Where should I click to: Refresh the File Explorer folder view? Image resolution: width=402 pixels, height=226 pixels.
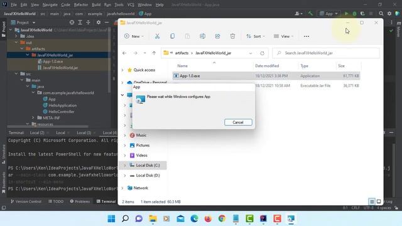[x=262, y=53]
